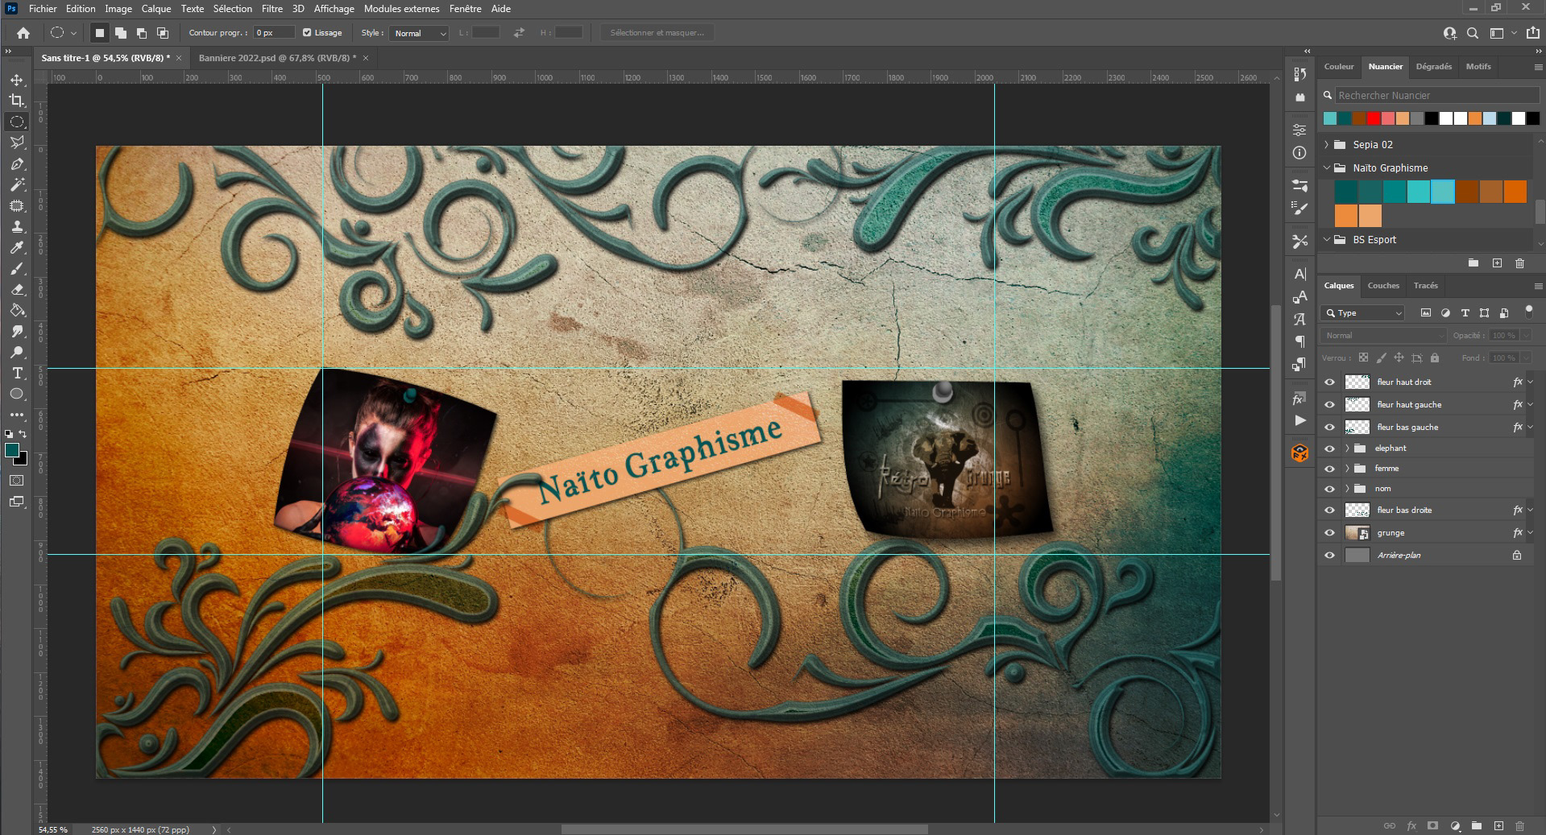The height and width of the screenshot is (835, 1546).
Task: Open the layer filter Type dropdown
Action: click(1363, 313)
